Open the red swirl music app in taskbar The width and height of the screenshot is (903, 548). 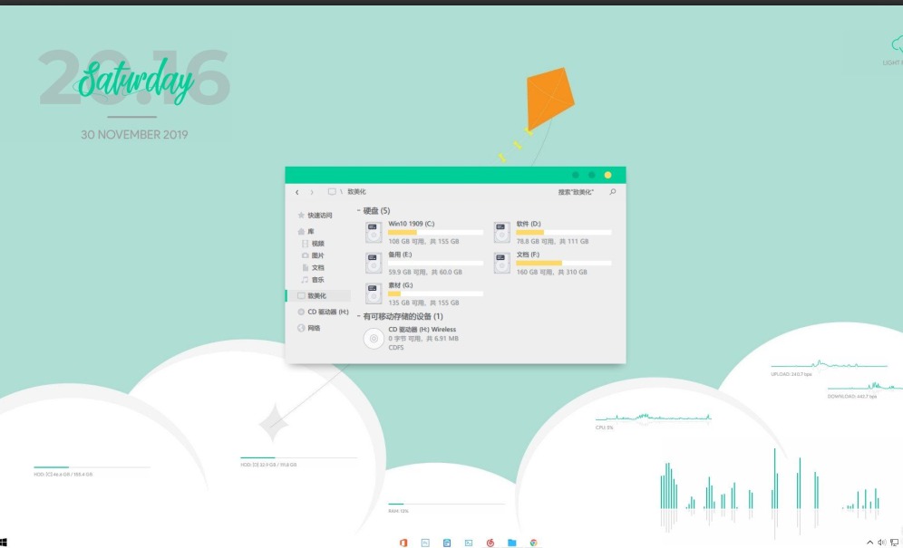pyautogui.click(x=490, y=543)
